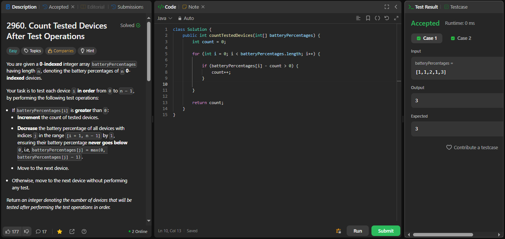Click the Contribute a testcase link

(x=472, y=147)
